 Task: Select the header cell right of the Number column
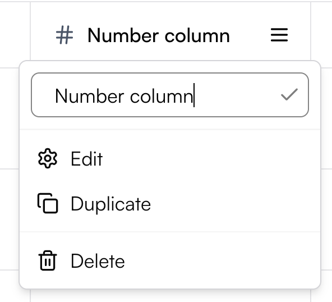click(321, 35)
